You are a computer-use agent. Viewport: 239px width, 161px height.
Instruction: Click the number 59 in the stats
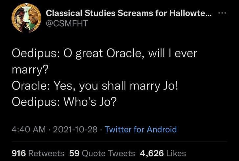pos(75,153)
